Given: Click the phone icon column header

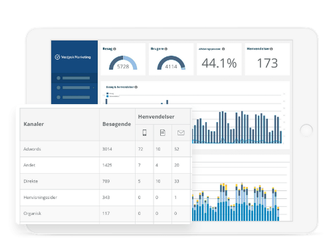Looking at the screenshot, I should 144,133.
